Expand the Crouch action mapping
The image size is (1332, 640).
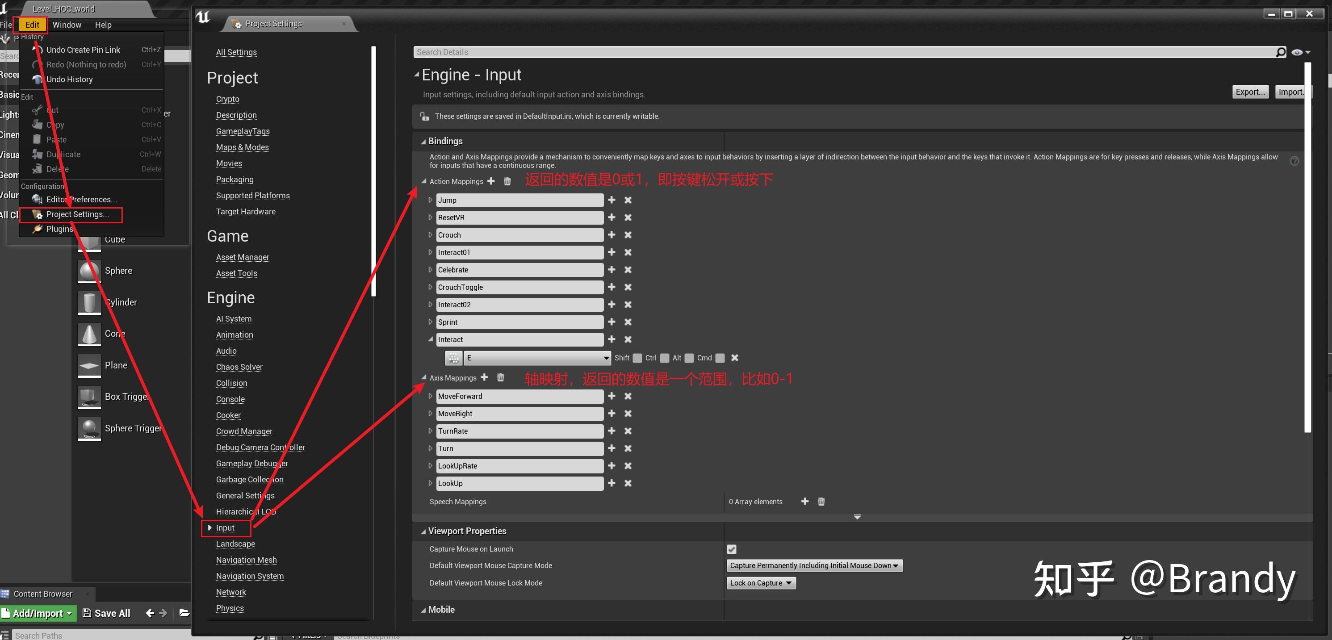coord(430,235)
